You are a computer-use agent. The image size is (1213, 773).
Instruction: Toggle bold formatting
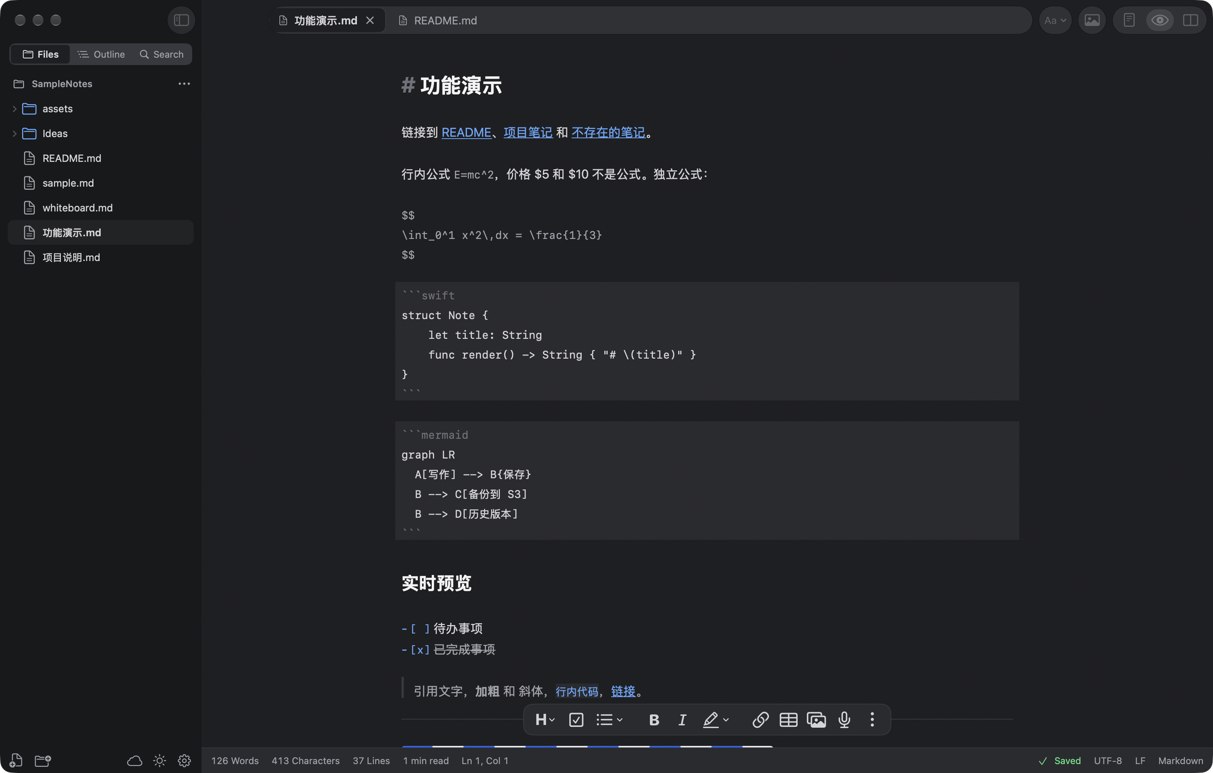click(x=654, y=720)
